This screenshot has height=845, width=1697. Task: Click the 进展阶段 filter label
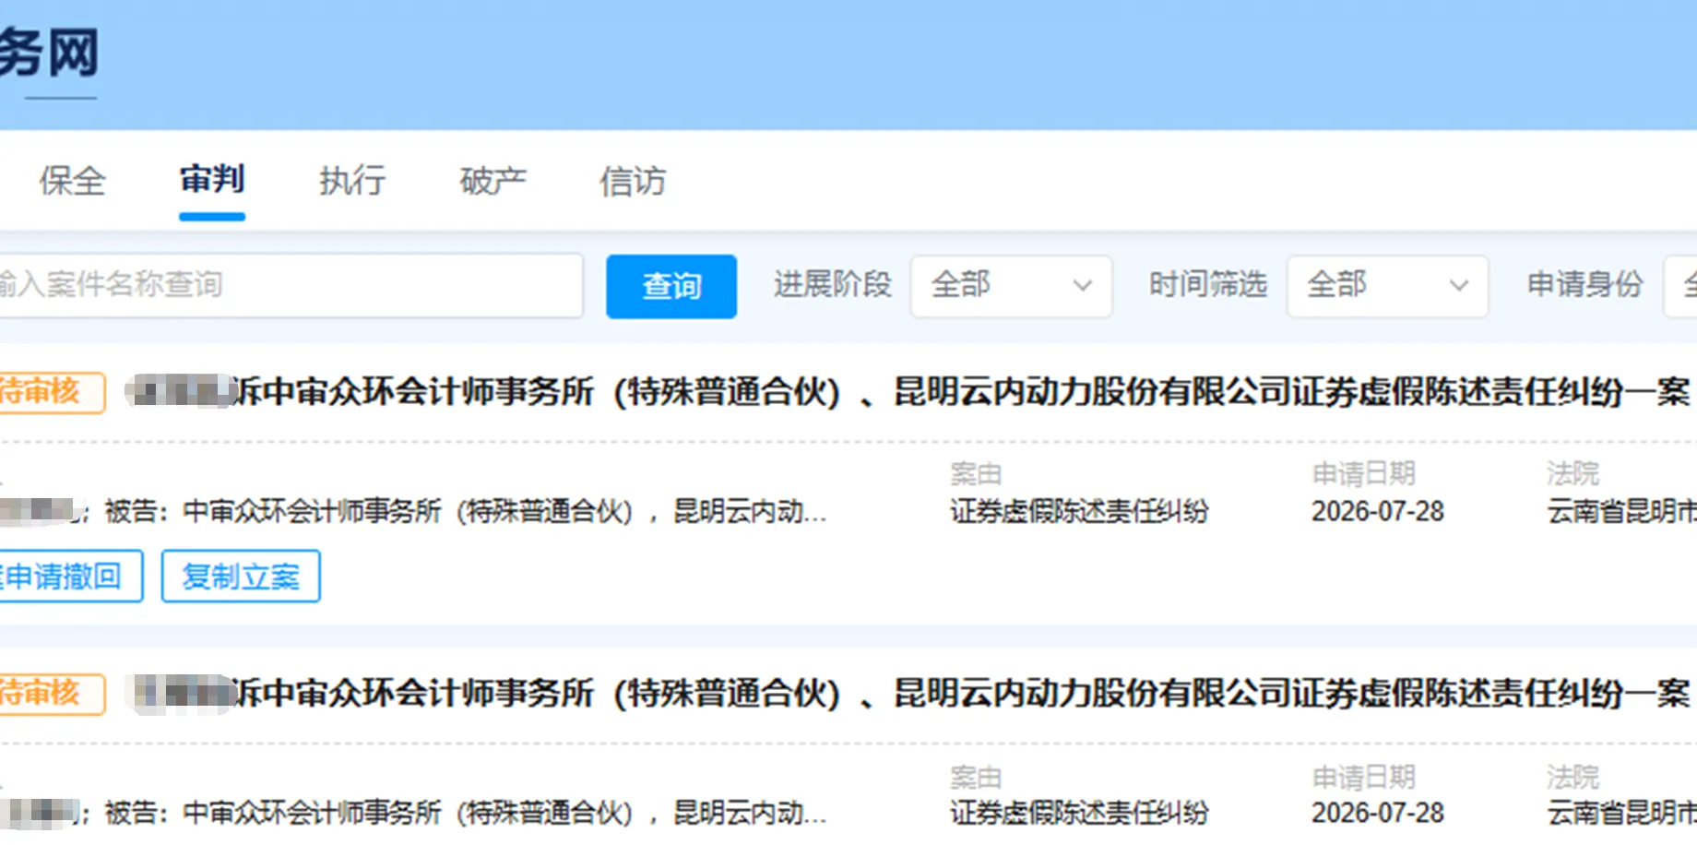[833, 285]
